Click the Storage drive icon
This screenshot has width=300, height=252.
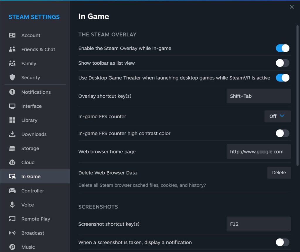[x=12, y=148]
